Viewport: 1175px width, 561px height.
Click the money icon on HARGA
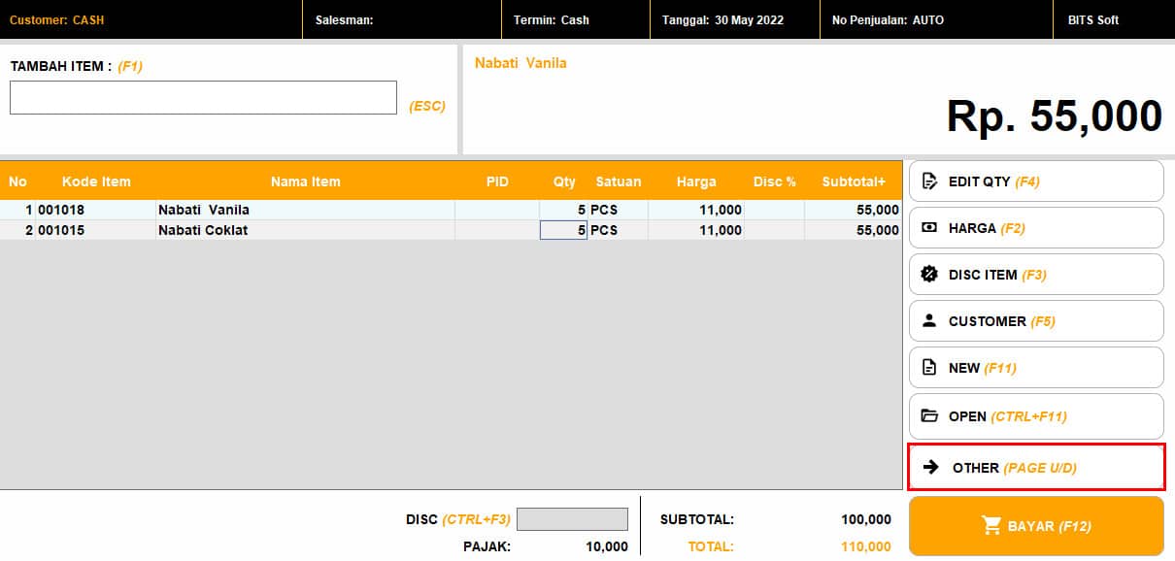(929, 228)
